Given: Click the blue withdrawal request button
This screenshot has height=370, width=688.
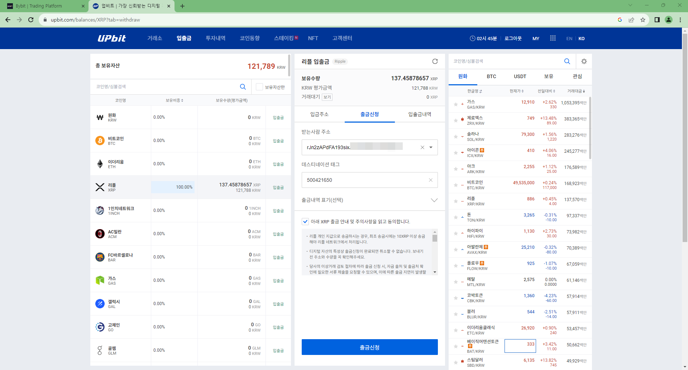Looking at the screenshot, I should pos(369,347).
